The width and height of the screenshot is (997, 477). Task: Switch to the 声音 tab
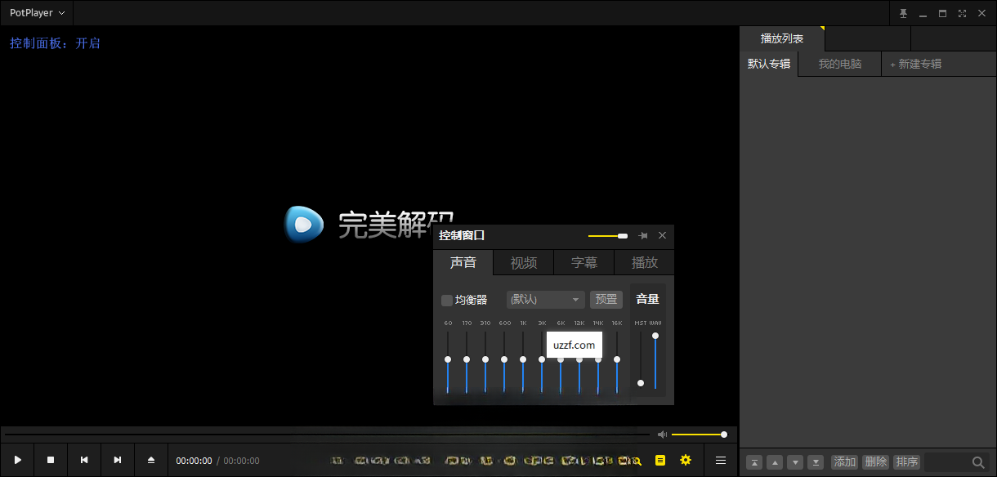pyautogui.click(x=463, y=262)
